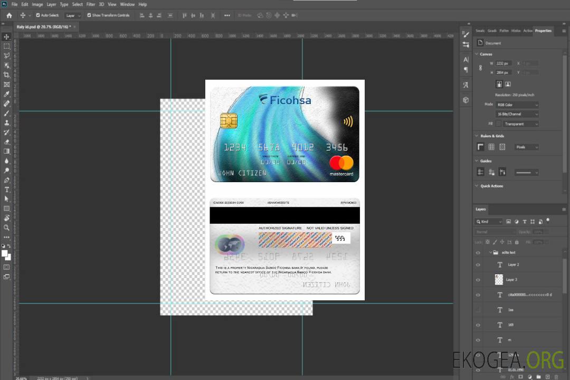This screenshot has height=380, width=570.
Task: Select the Eraser tool
Action: [6, 142]
